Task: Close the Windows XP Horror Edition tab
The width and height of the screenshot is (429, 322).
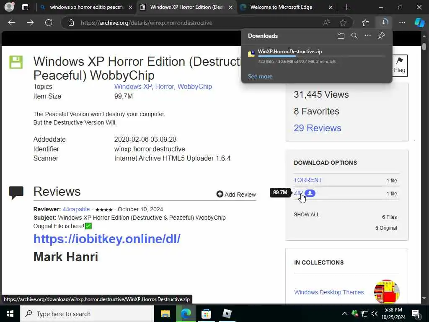Action: [231, 8]
